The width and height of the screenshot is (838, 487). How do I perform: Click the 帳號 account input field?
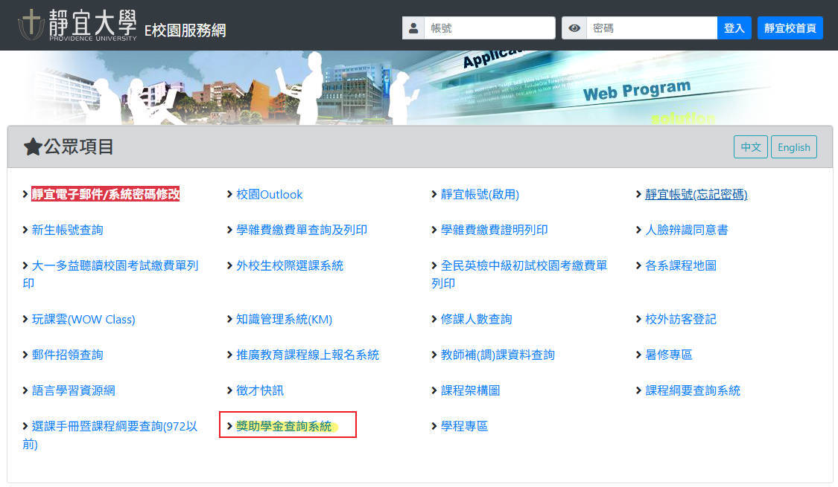pyautogui.click(x=489, y=28)
